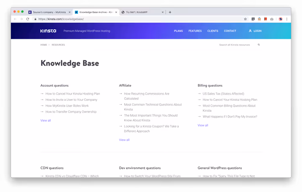Open General WordPress questions category heading
The image size is (302, 192).
[220, 168]
